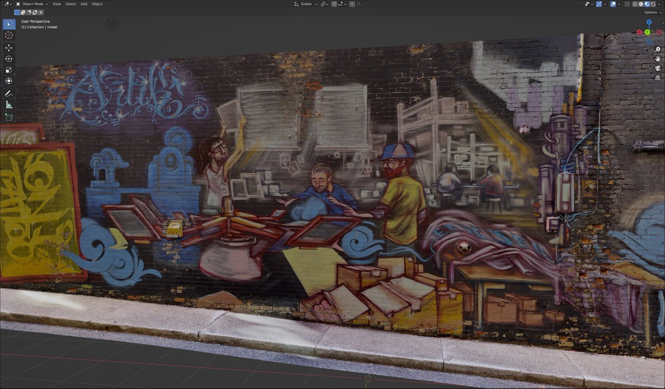Switch perspective/orthographic grid icon

click(658, 78)
